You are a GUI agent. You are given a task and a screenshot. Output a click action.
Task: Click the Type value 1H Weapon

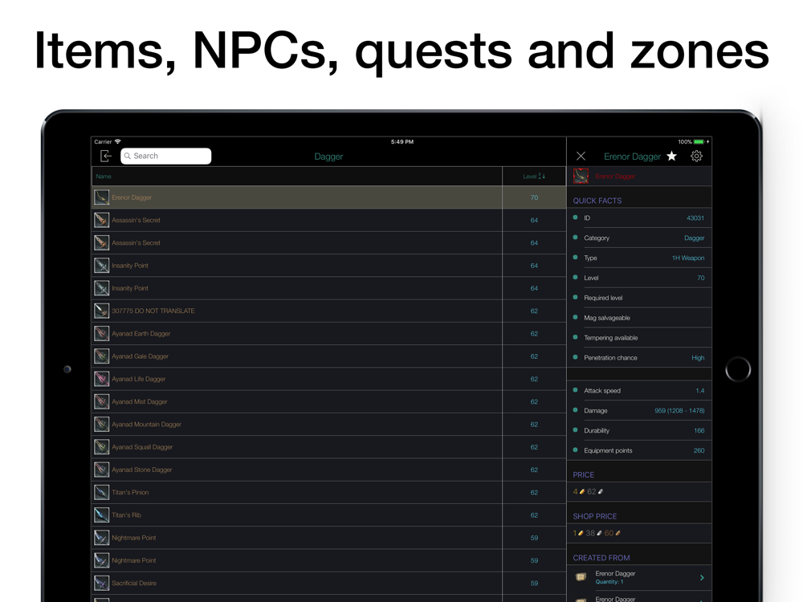tap(688, 258)
